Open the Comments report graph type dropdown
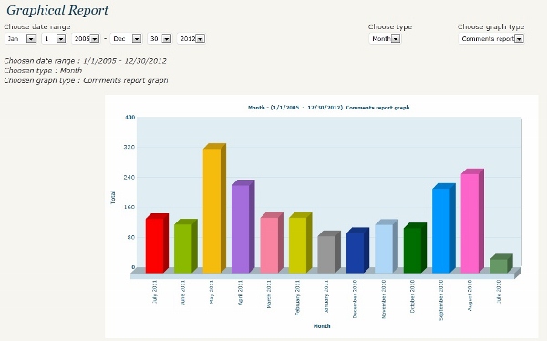 [491, 38]
